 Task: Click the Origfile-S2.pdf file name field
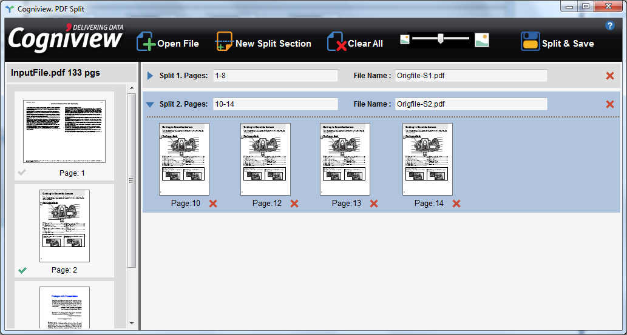pyautogui.click(x=471, y=104)
